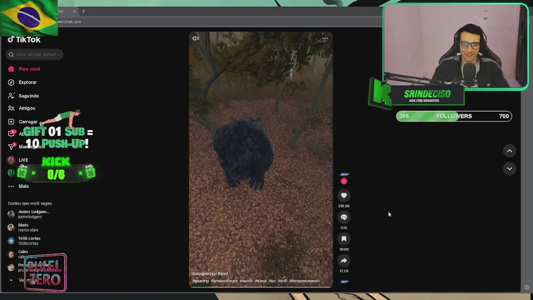Open the asapgamingofficial profile link
This screenshot has width=533, height=300.
(x=210, y=274)
